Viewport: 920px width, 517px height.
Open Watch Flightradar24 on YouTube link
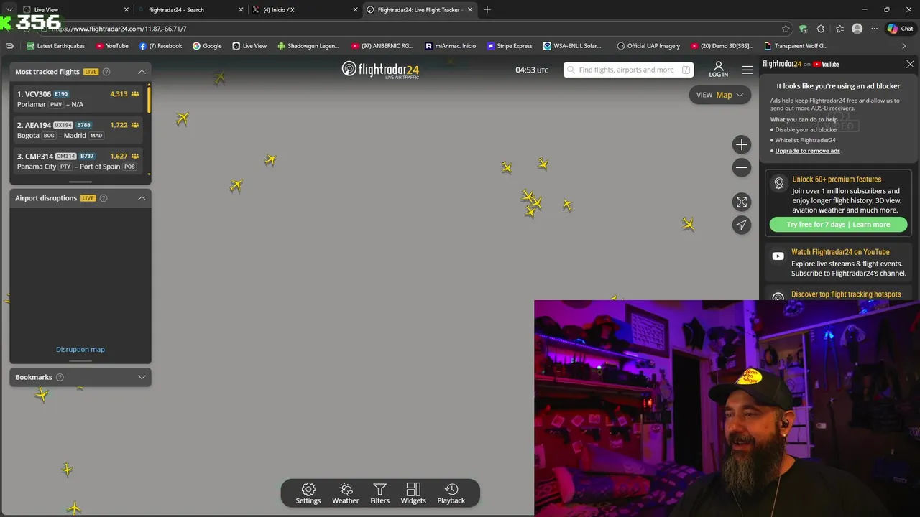(x=840, y=252)
